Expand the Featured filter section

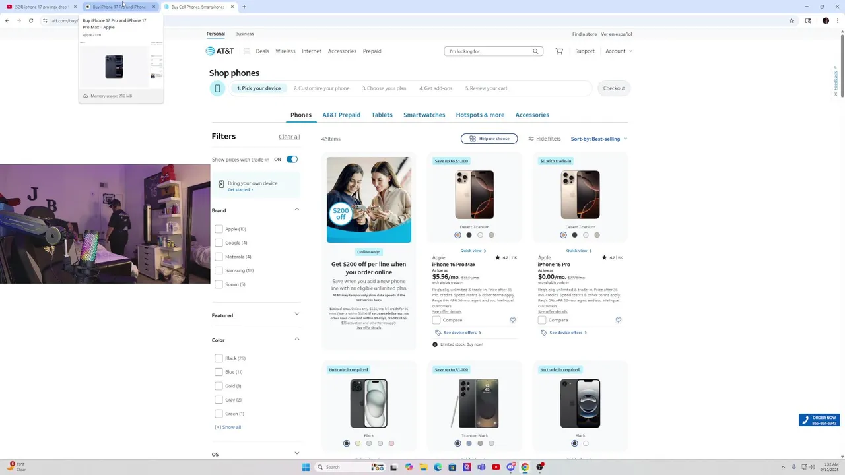pyautogui.click(x=296, y=314)
